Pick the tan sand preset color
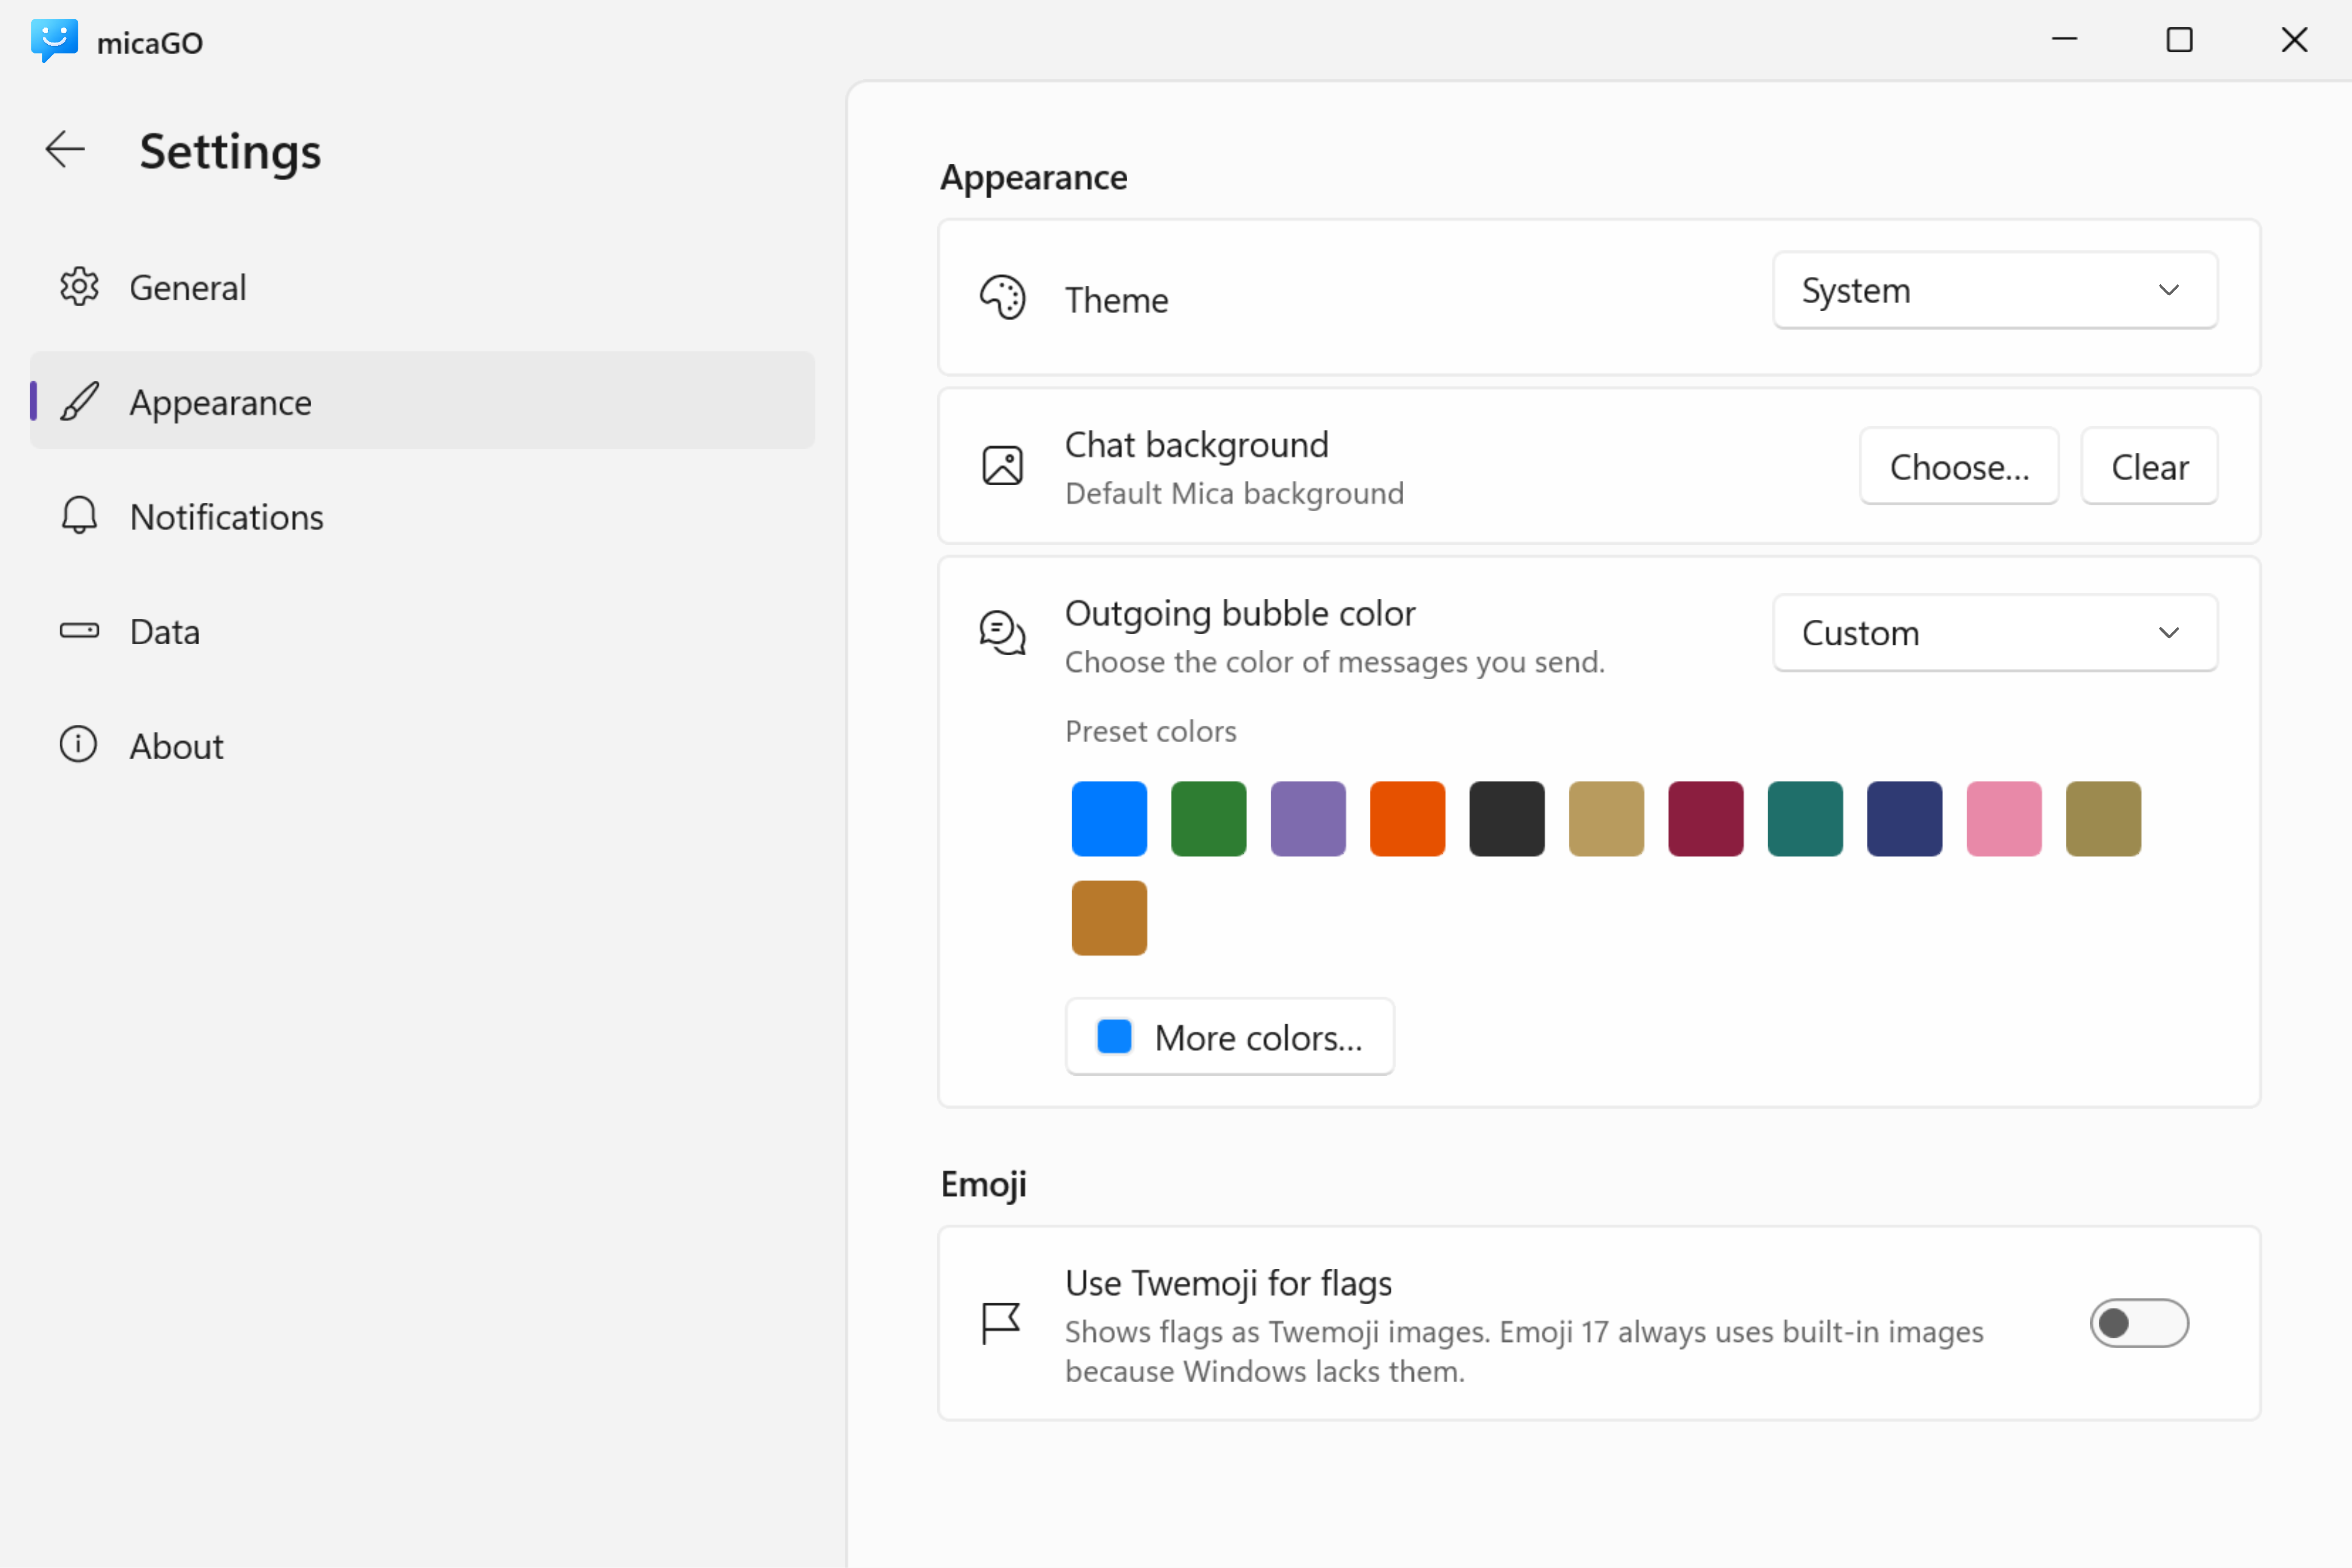The image size is (2352, 1568). coord(1606,819)
